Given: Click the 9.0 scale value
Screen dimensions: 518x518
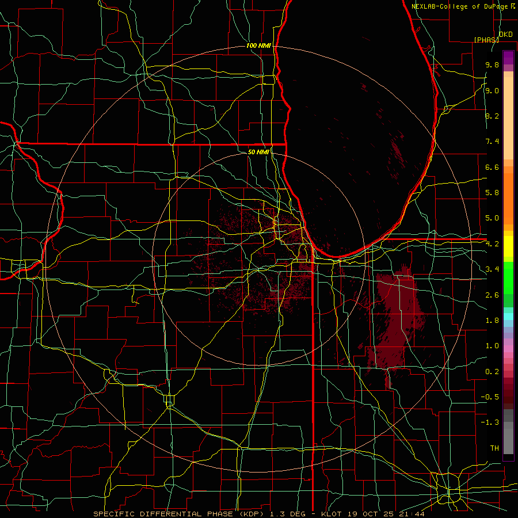Looking at the screenshot, I should point(492,90).
